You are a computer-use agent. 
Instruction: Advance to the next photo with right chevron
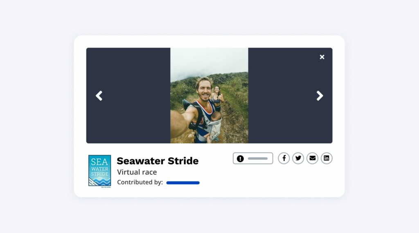320,96
